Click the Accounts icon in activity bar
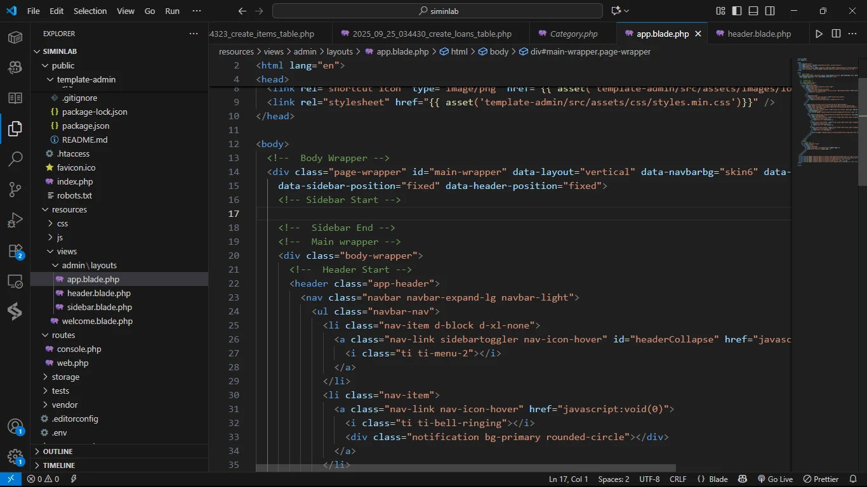Image resolution: width=867 pixels, height=487 pixels. click(x=15, y=426)
